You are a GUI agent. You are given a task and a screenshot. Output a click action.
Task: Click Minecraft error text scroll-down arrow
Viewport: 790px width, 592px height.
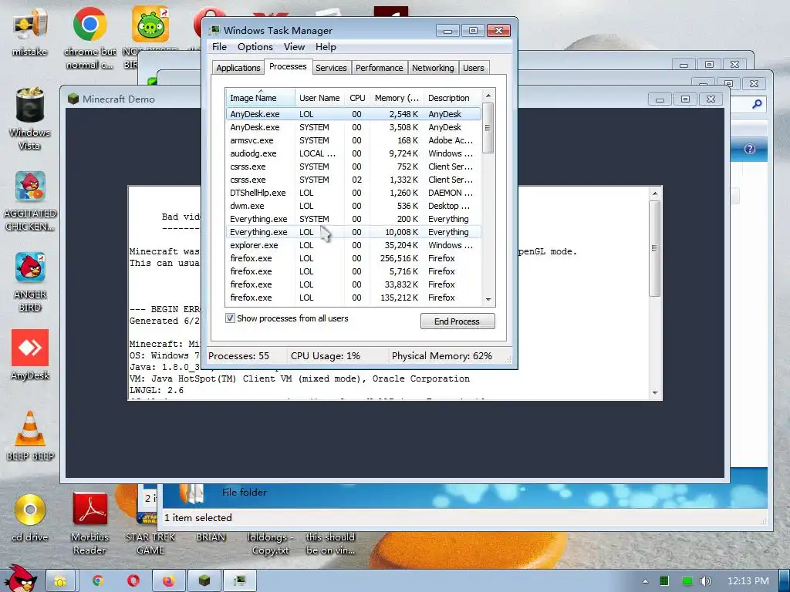[x=654, y=392]
